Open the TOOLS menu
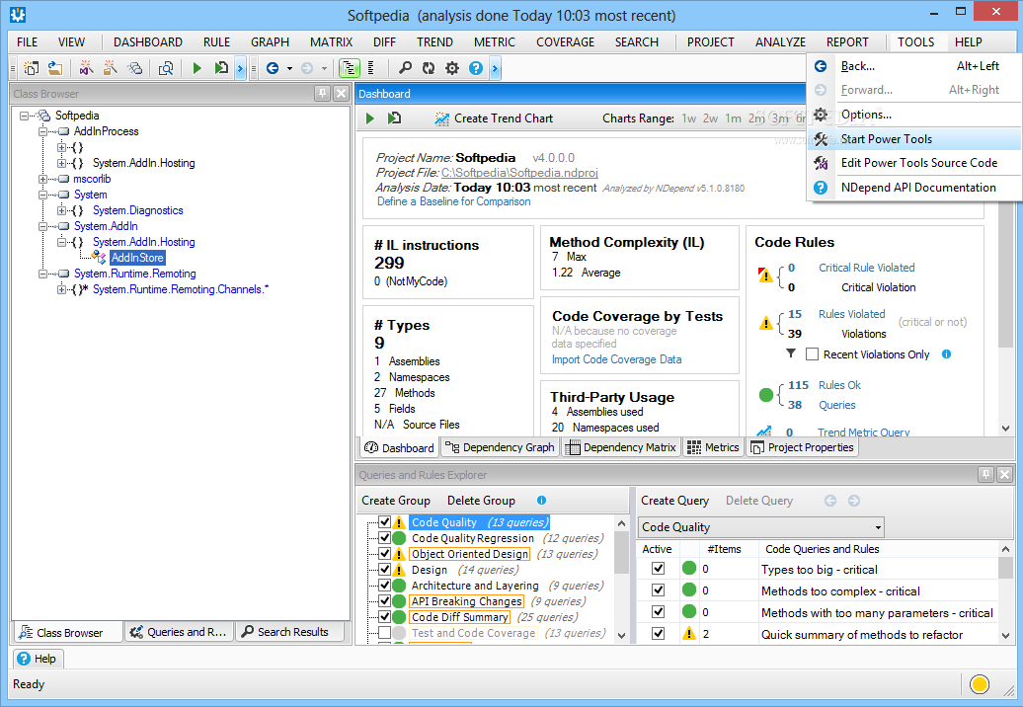Screen dimensions: 1023x707 click(x=915, y=41)
